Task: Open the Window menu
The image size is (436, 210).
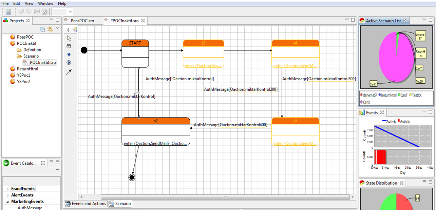Action: 45,3
